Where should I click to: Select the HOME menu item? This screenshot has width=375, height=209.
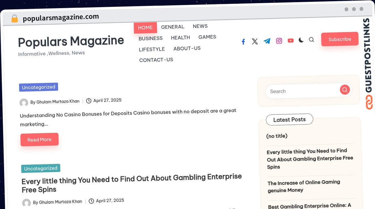145,27
